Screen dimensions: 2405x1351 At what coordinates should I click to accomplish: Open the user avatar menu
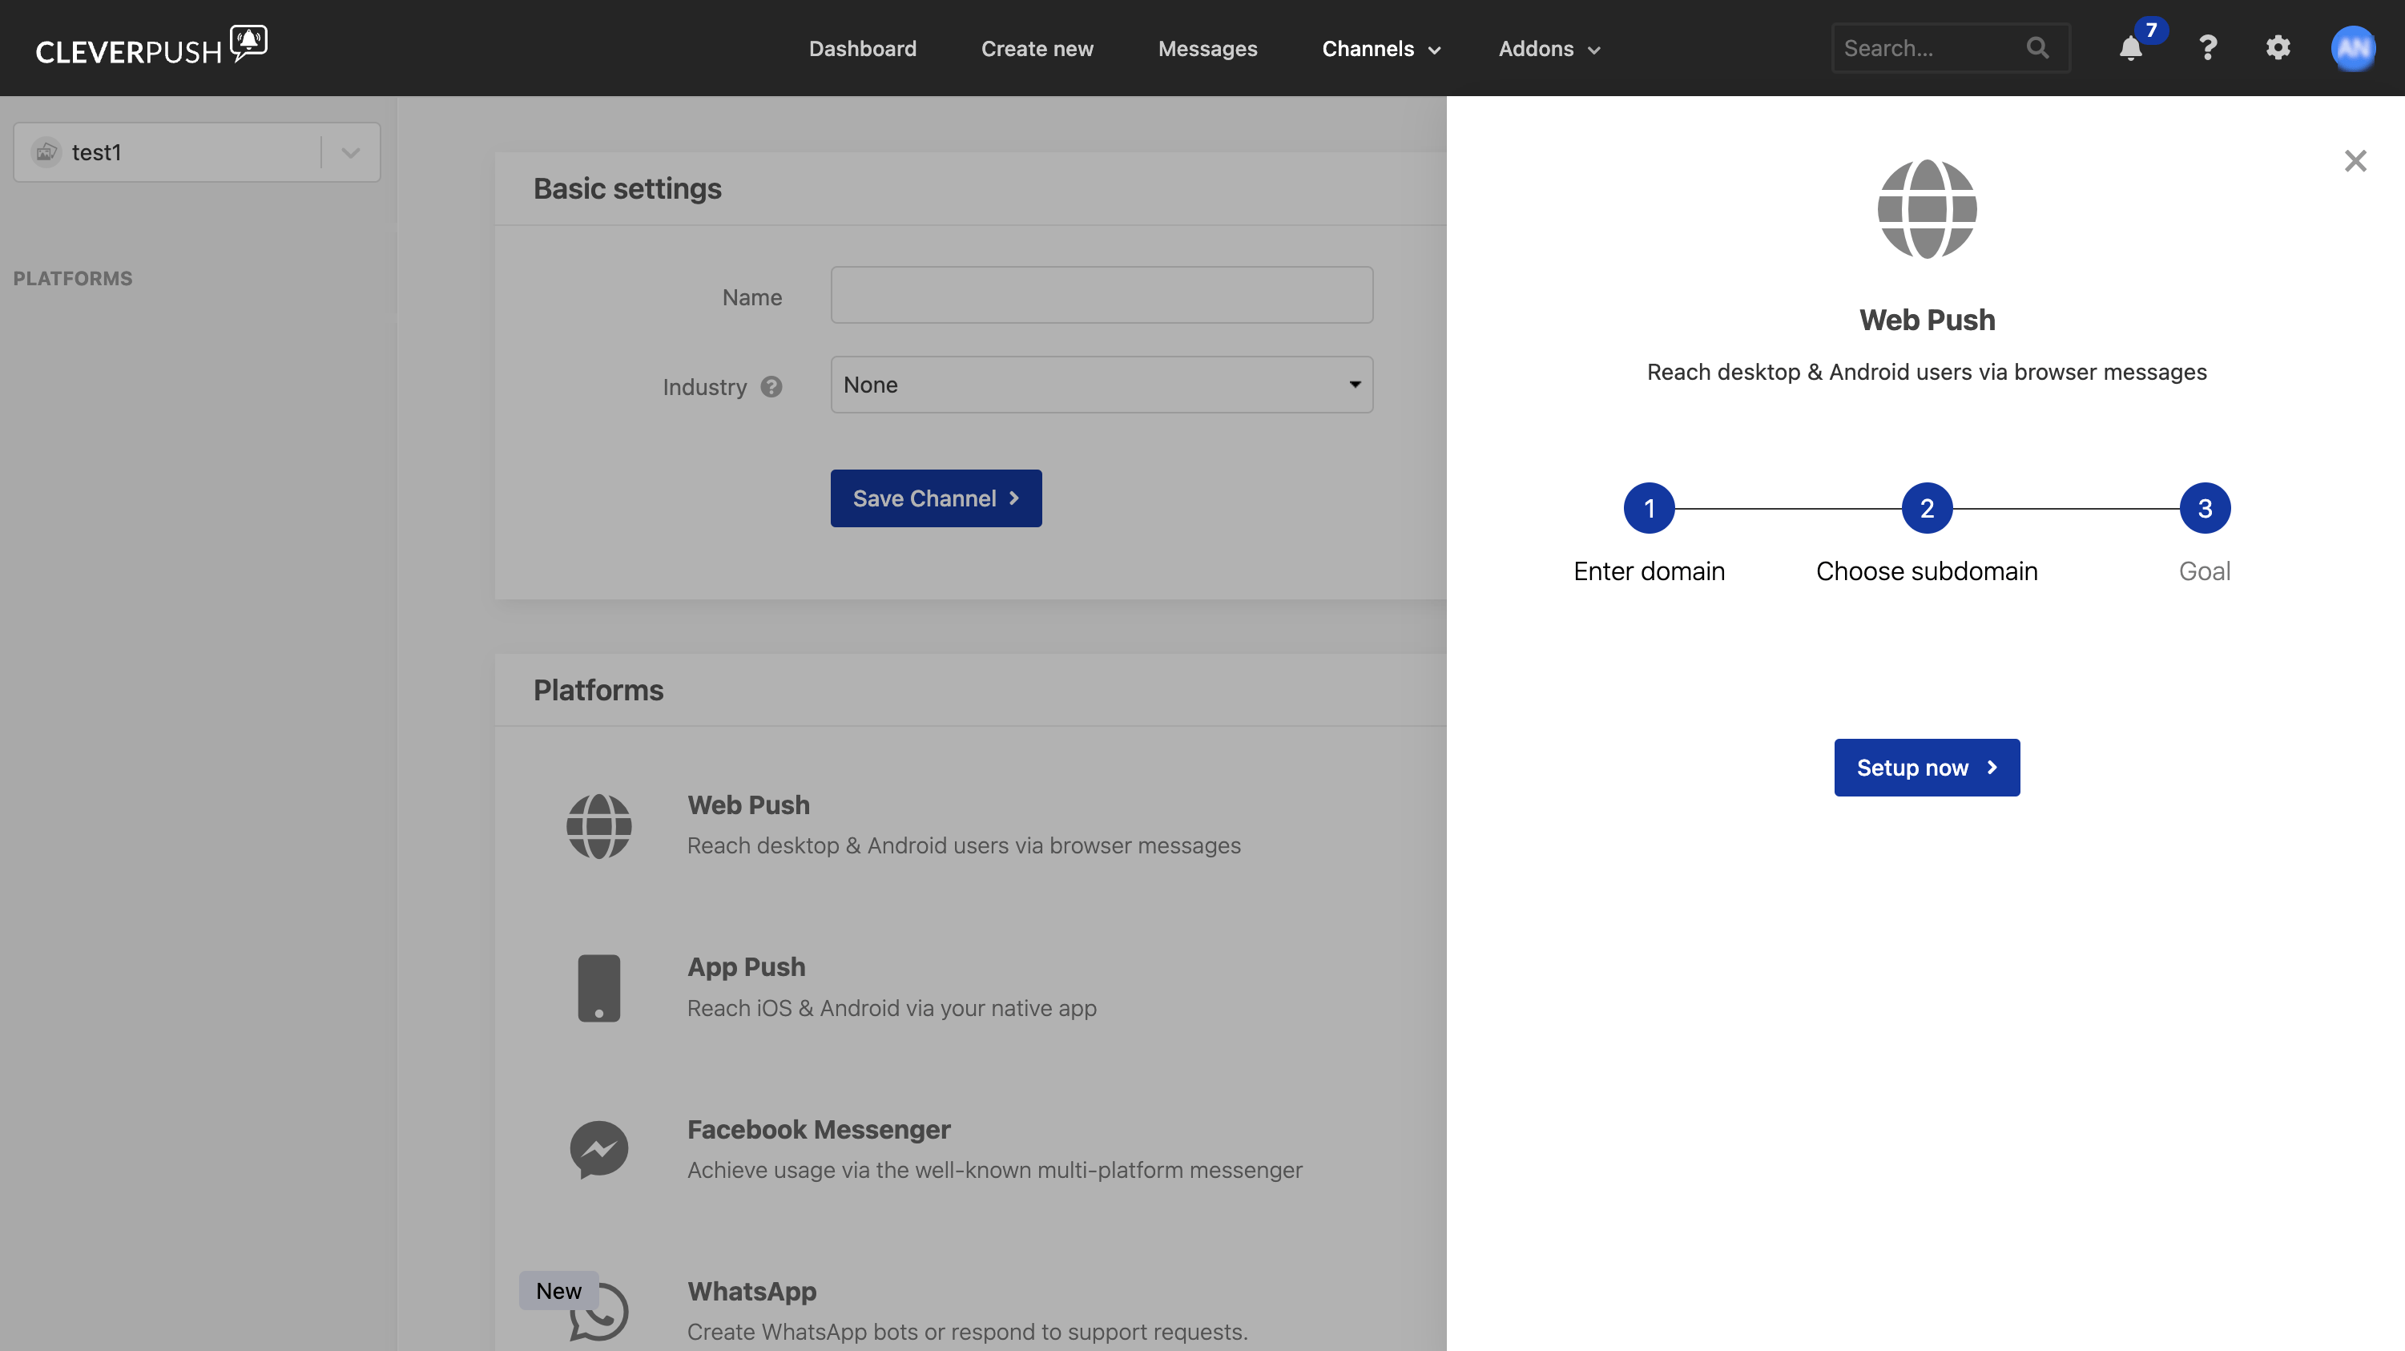coord(2354,47)
